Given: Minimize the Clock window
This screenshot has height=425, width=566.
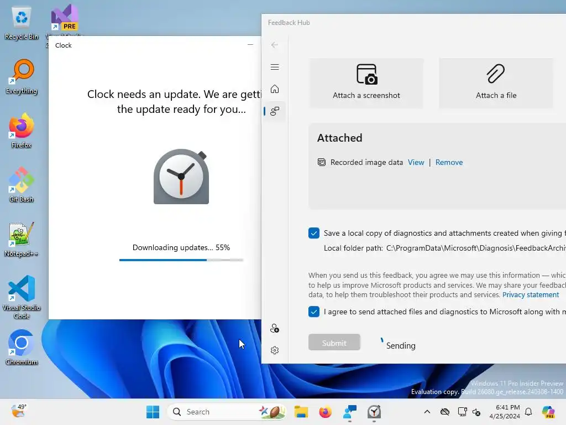Looking at the screenshot, I should coord(250,44).
